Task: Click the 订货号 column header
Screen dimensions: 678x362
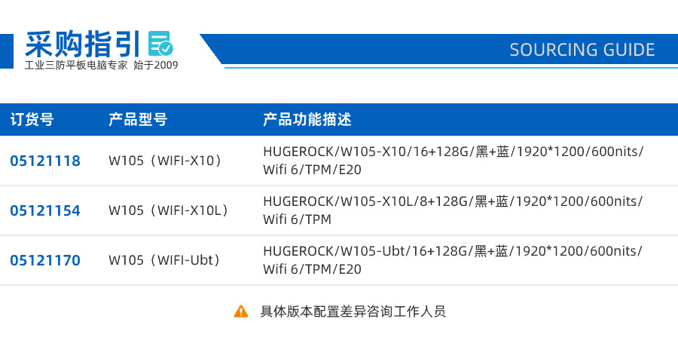Action: [x=32, y=120]
